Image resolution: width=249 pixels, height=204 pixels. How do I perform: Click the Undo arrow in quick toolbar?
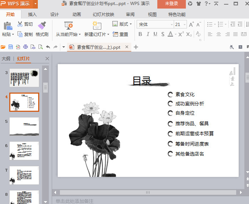[48, 47]
